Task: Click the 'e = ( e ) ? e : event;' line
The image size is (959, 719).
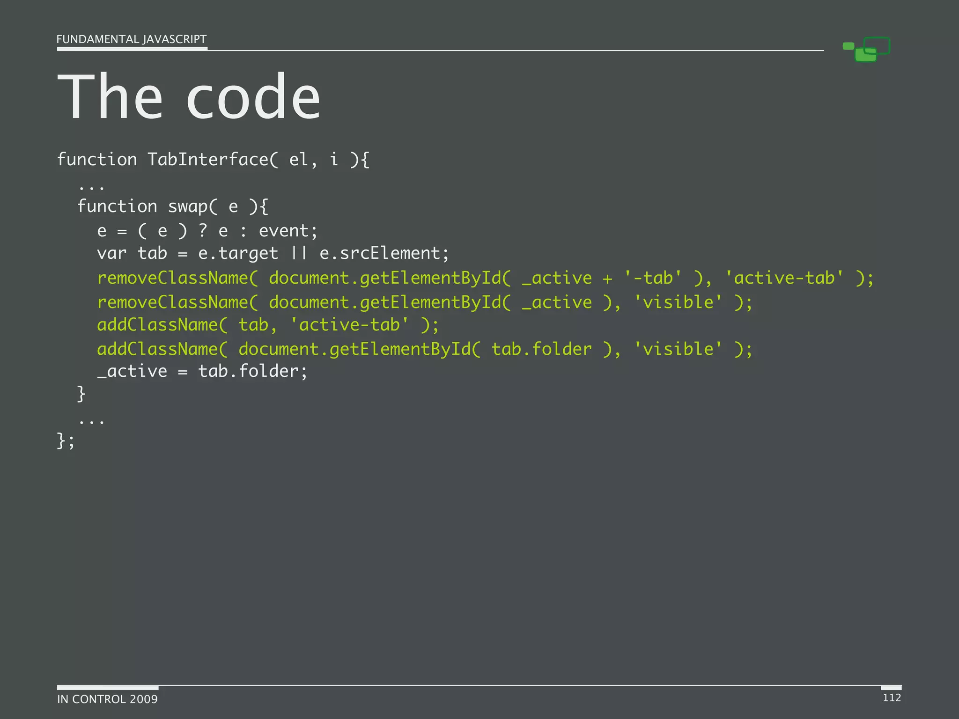Action: [207, 231]
